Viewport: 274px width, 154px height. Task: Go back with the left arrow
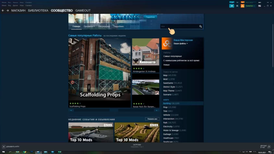(x=3, y=10)
